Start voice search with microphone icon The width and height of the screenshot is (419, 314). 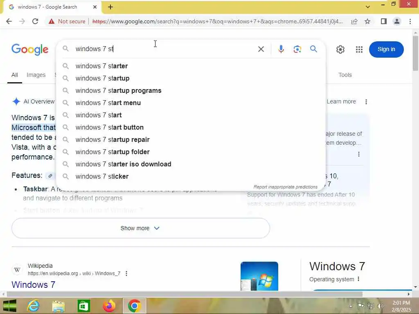pyautogui.click(x=281, y=49)
